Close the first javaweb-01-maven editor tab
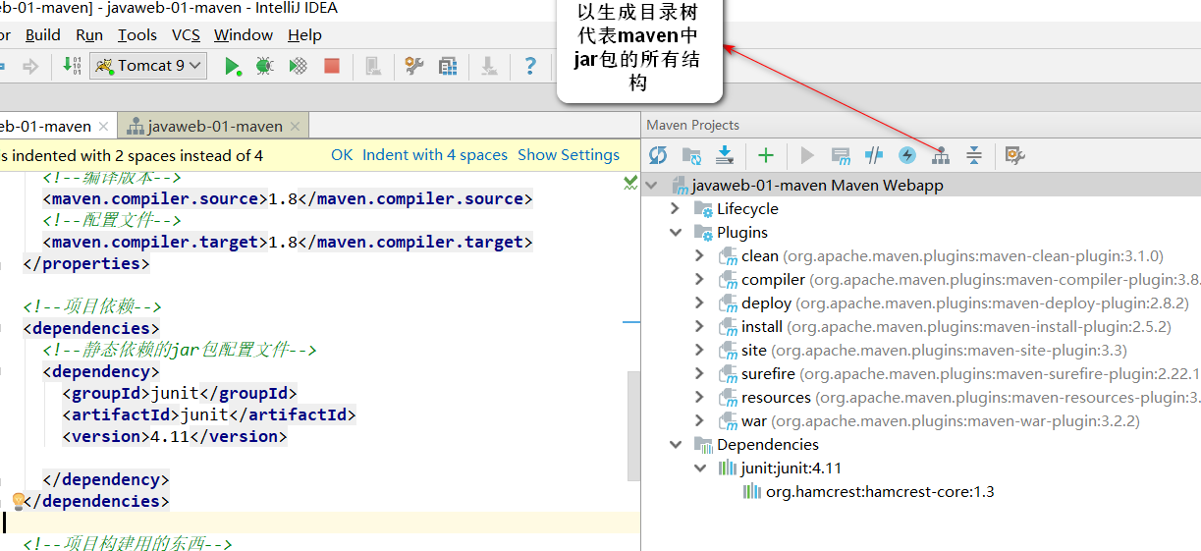The image size is (1201, 551). [105, 126]
